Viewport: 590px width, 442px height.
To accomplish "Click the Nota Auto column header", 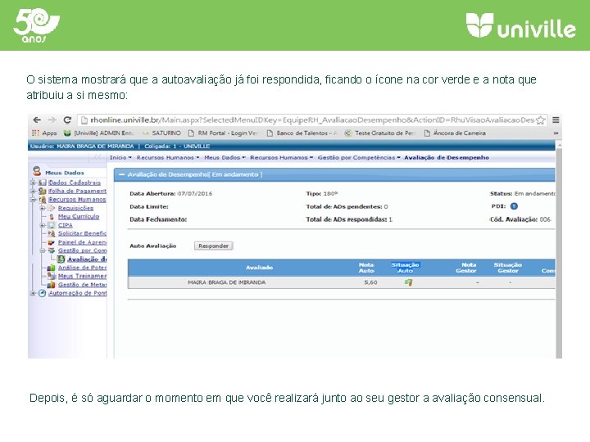I will pos(366,268).
